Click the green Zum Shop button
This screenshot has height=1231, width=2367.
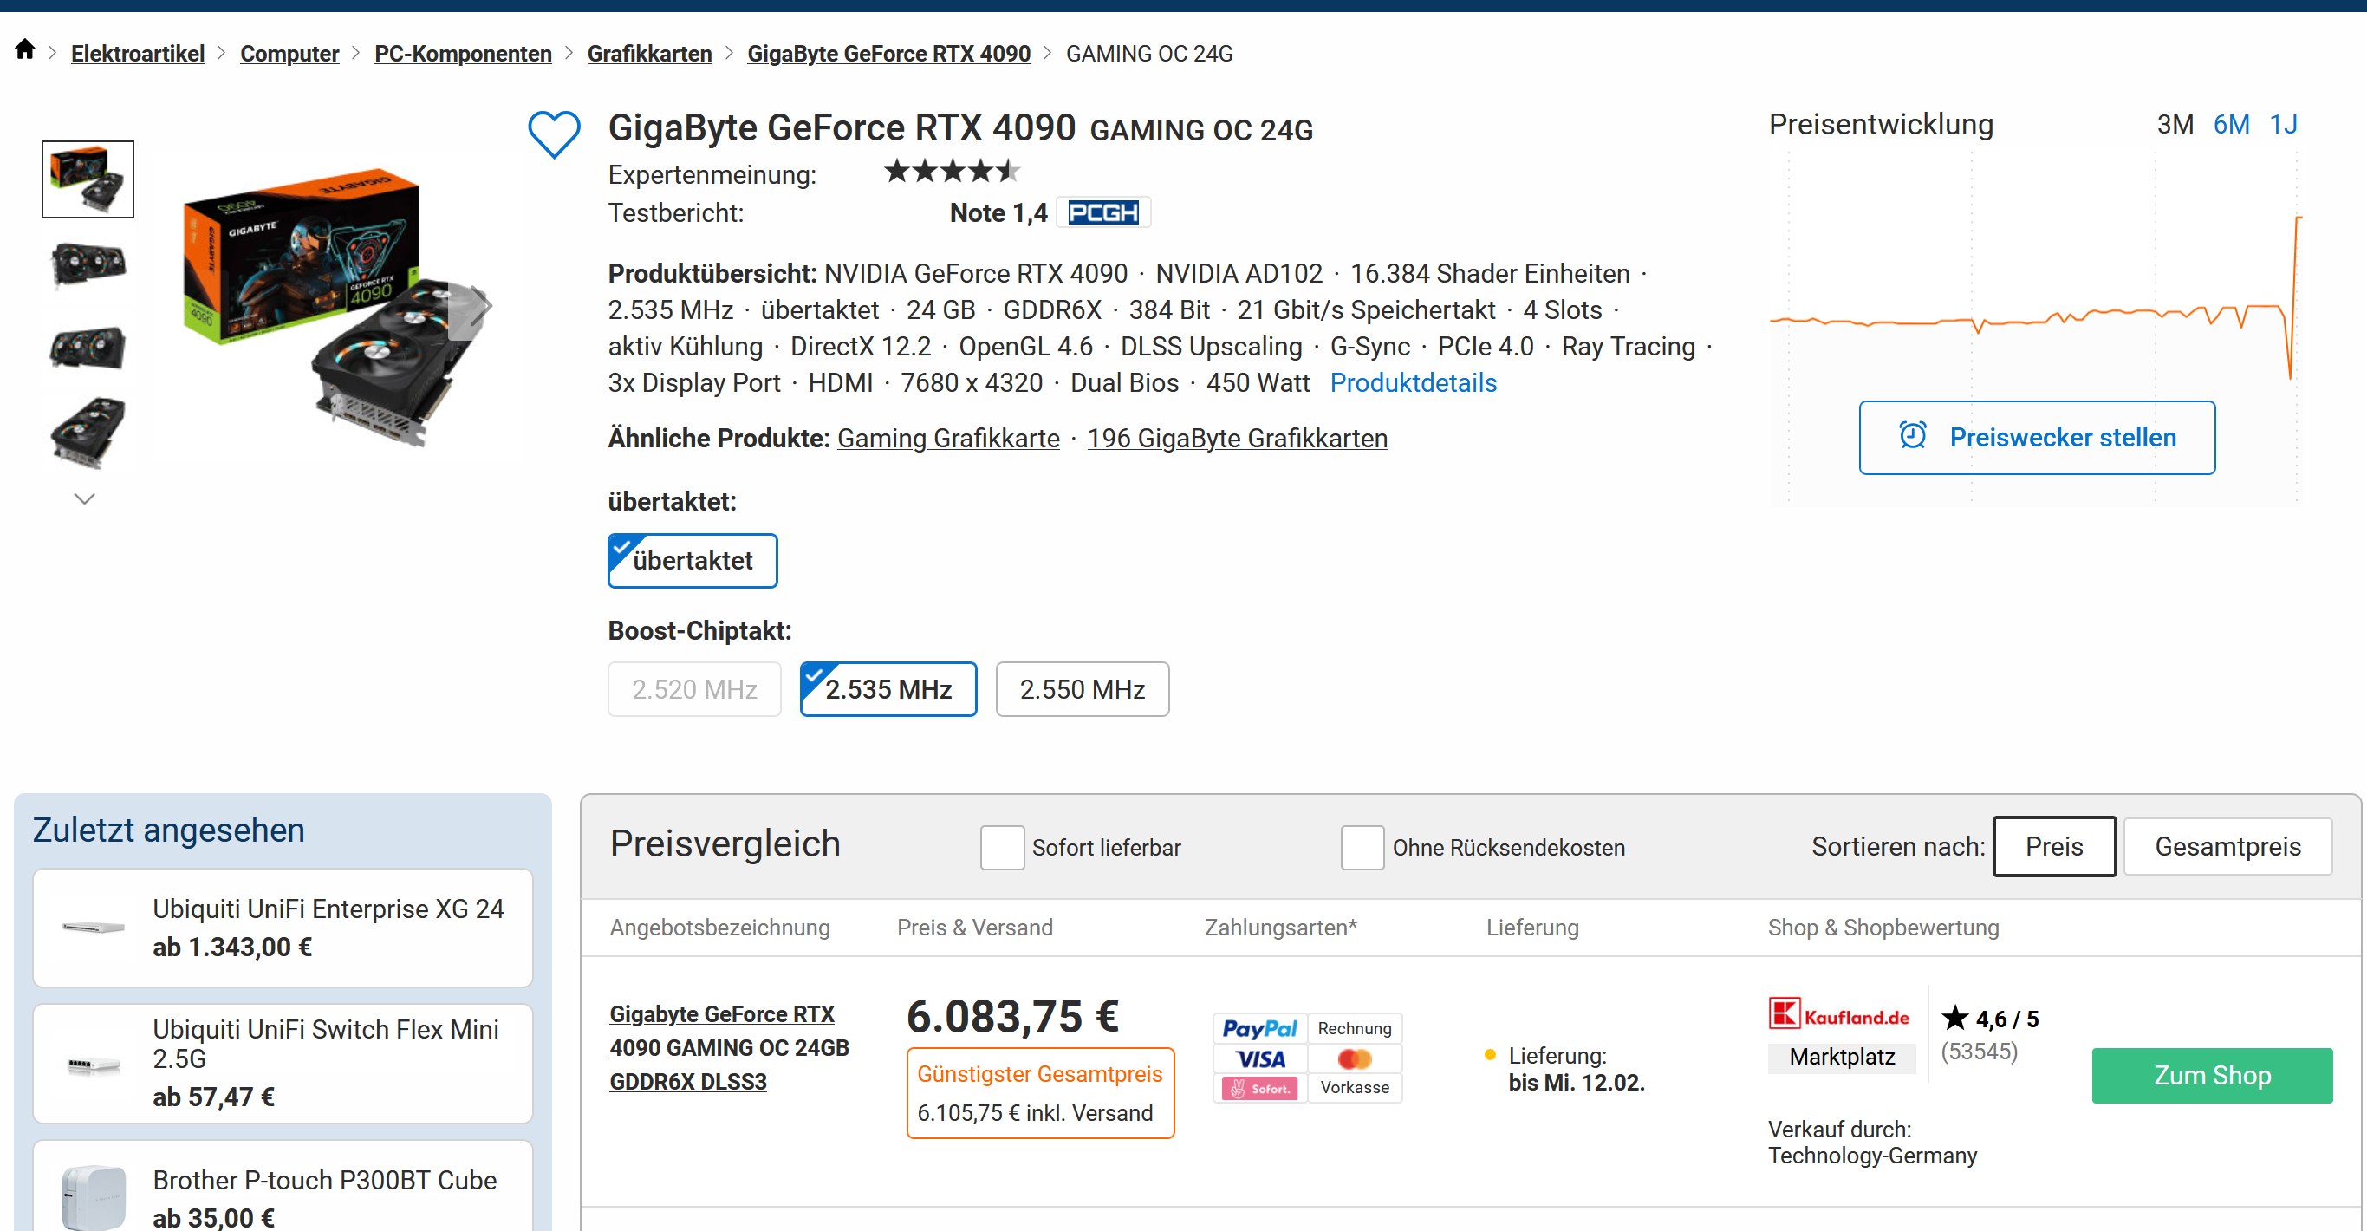click(x=2212, y=1075)
